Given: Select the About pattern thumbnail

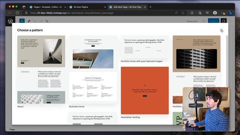Looking at the screenshot, I should click(41, 70).
